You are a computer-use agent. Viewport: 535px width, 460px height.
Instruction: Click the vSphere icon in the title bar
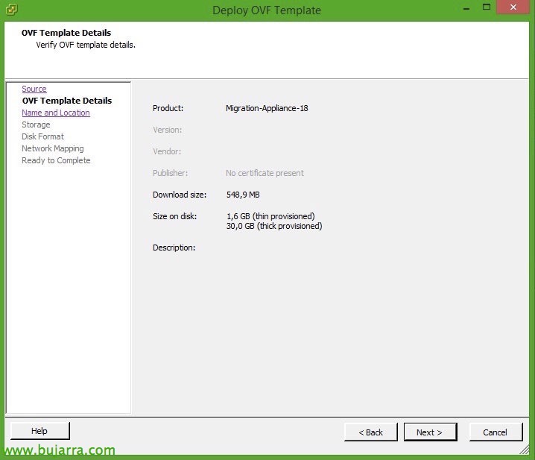11,10
